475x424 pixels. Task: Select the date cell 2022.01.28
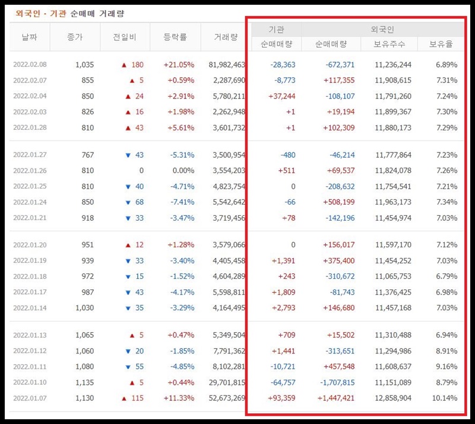[30, 127]
